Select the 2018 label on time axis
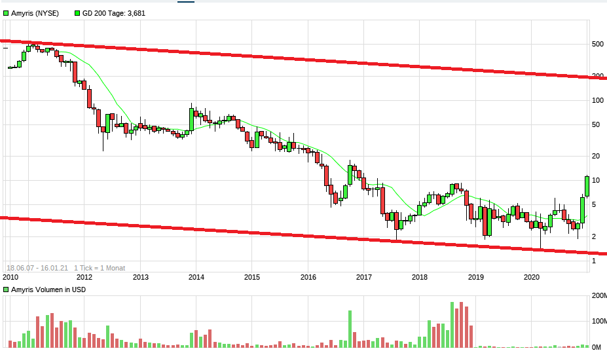 tap(420, 278)
